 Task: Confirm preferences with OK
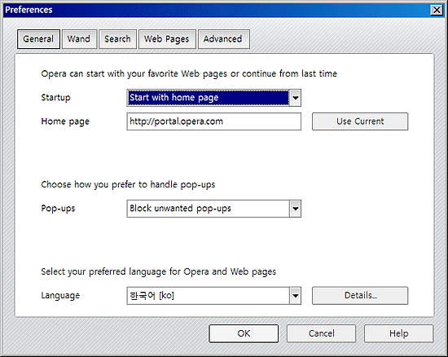244,333
